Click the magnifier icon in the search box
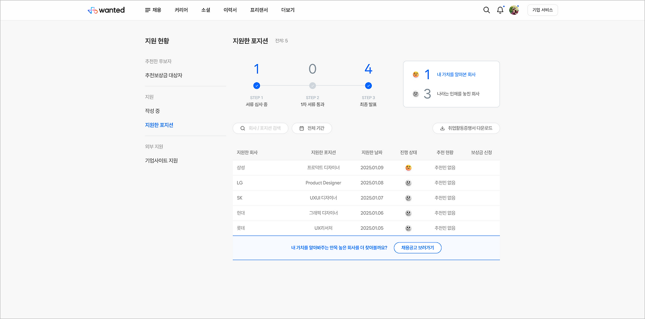The image size is (645, 319). click(x=242, y=129)
